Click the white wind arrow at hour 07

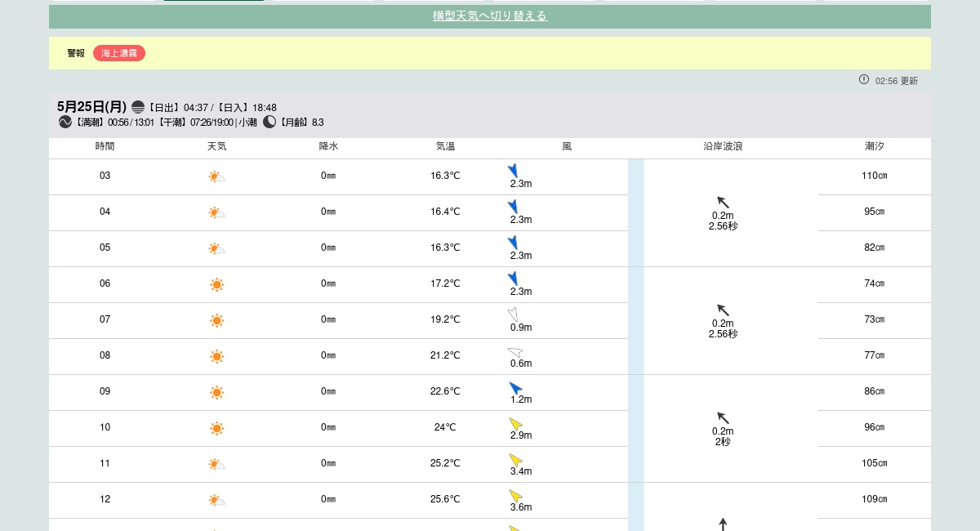(x=513, y=314)
